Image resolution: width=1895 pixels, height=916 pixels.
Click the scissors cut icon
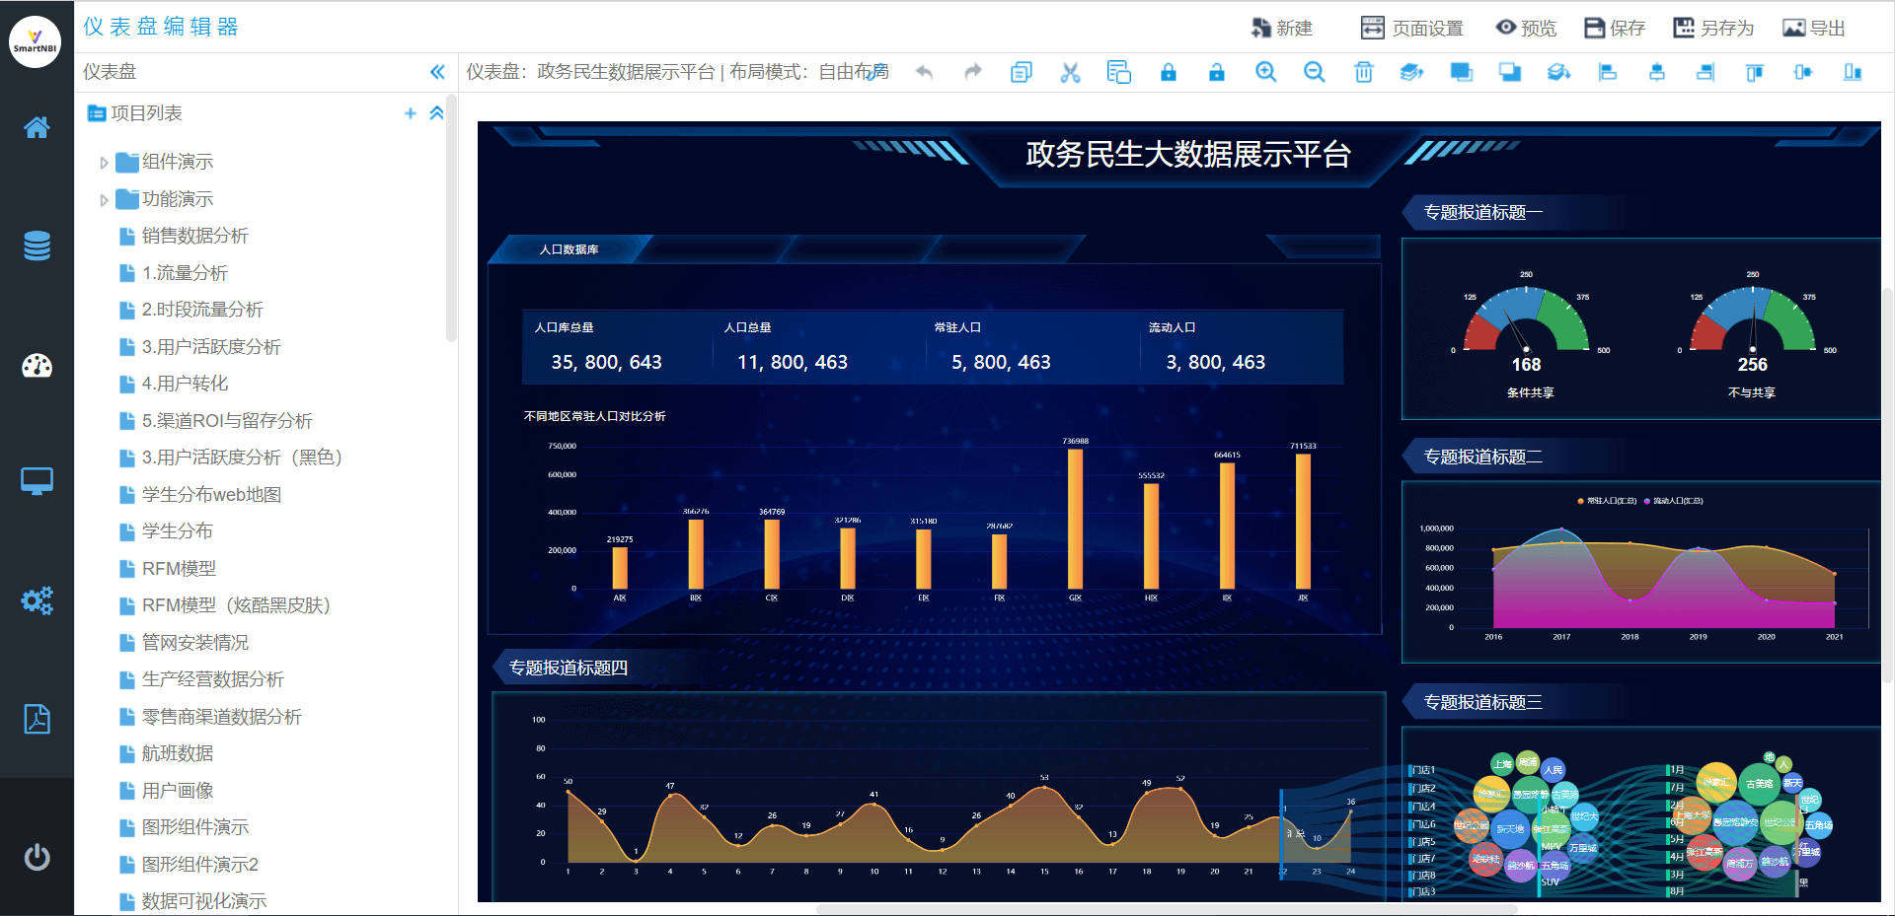click(1070, 72)
